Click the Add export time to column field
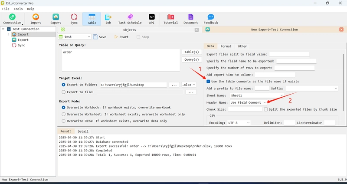347x184 pixels. 275,75
